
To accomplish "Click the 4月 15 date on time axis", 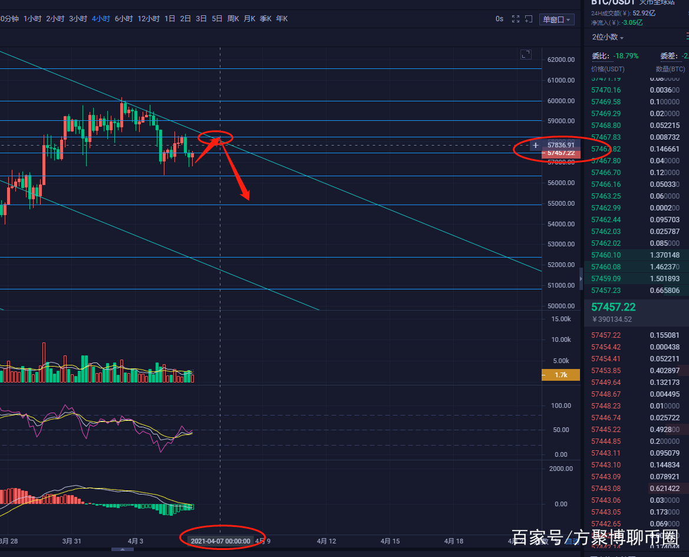I will pos(390,540).
